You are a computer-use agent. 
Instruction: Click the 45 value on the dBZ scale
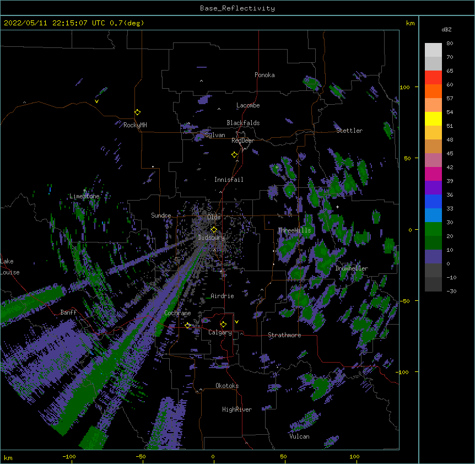450,154
